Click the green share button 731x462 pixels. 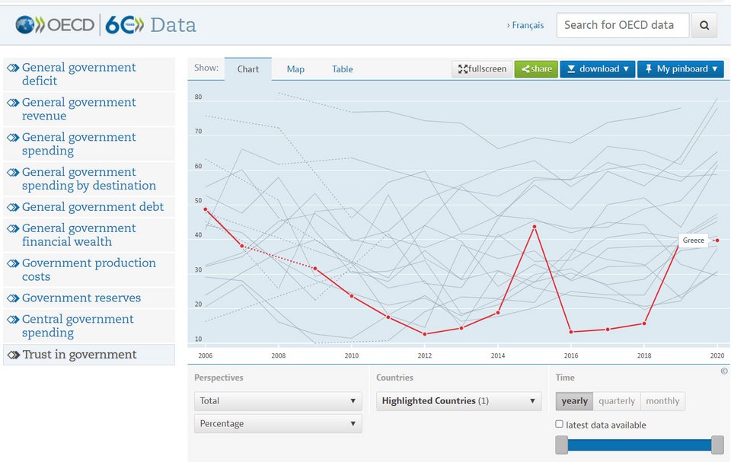point(536,69)
